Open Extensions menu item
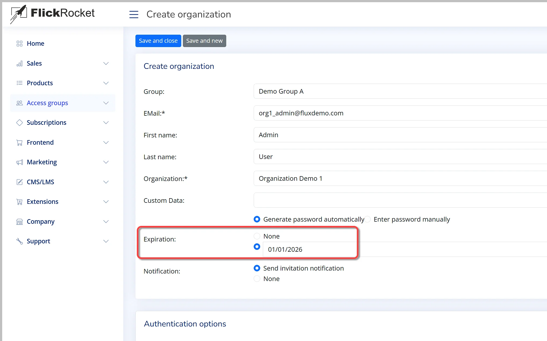547x341 pixels. 43,202
